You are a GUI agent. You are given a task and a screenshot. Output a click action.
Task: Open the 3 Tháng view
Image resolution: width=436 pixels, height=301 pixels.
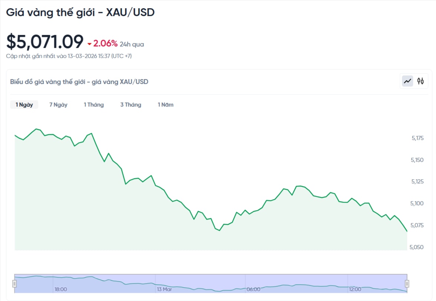click(131, 104)
